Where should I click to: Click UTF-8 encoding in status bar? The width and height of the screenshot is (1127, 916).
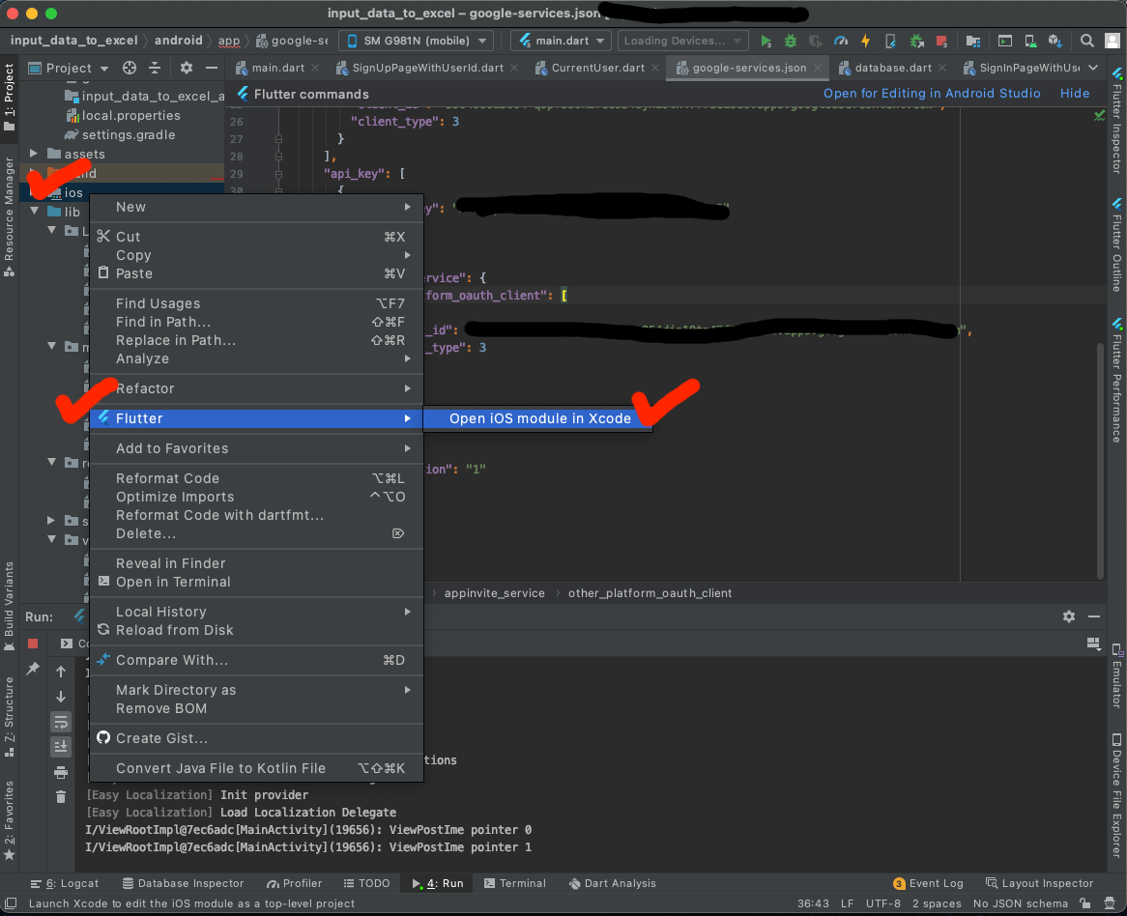pyautogui.click(x=882, y=903)
